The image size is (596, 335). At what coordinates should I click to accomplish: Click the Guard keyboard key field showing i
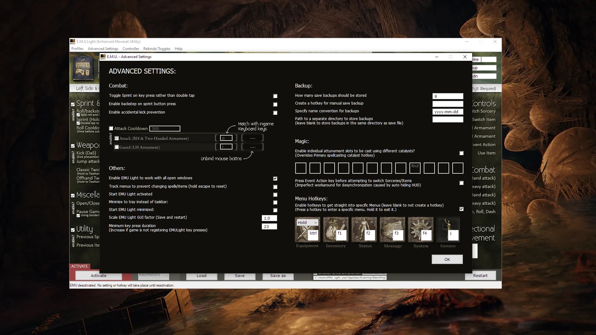coord(226,147)
